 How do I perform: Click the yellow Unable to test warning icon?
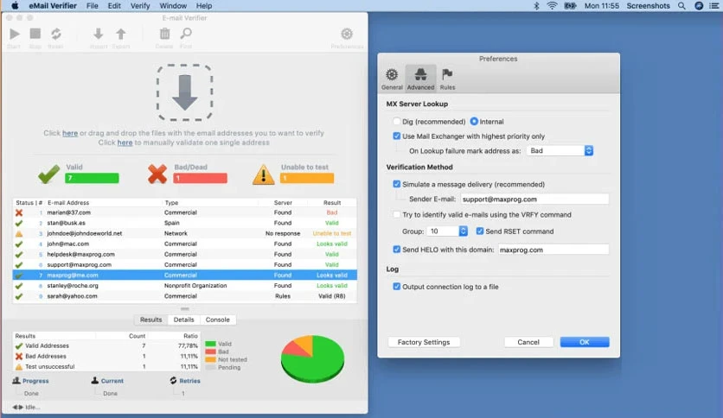point(263,174)
